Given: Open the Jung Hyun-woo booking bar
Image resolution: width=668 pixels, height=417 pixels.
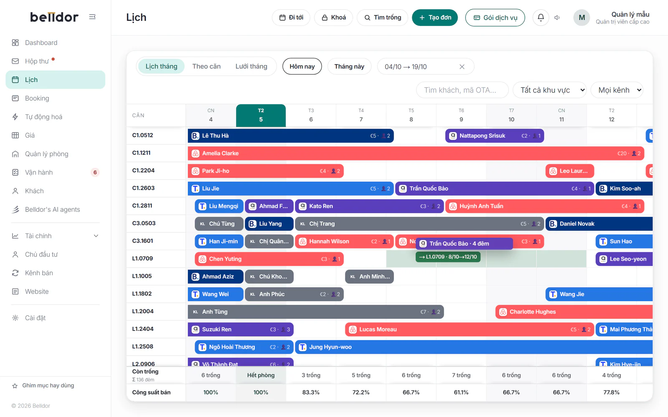Looking at the screenshot, I should pos(474,347).
